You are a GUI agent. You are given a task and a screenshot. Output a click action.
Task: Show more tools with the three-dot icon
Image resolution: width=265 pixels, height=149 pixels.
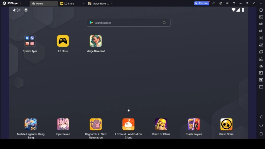261,87
